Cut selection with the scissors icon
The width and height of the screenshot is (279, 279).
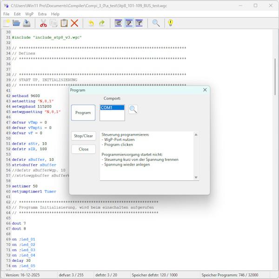(x=43, y=23)
